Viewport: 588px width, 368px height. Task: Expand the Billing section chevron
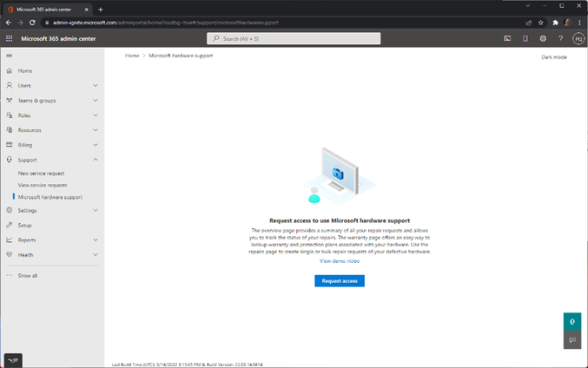(x=96, y=145)
